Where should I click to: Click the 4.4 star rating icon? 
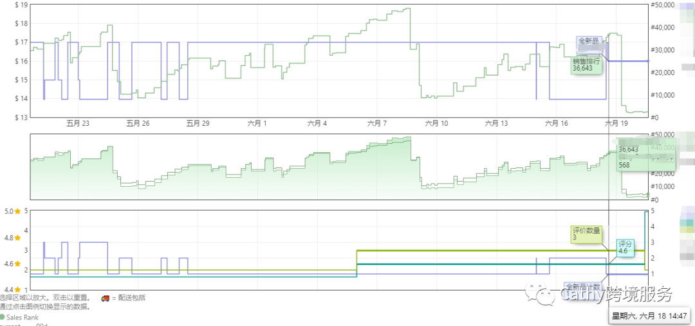pos(18,290)
